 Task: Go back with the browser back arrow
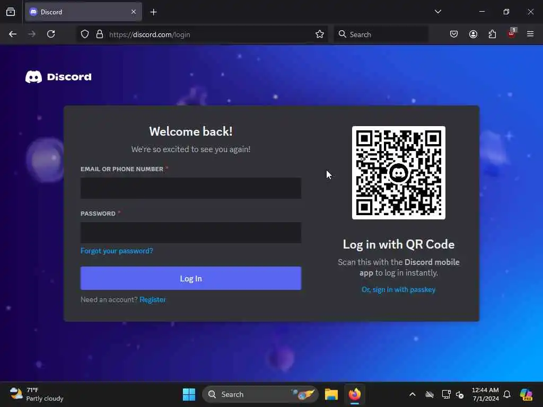(13, 34)
